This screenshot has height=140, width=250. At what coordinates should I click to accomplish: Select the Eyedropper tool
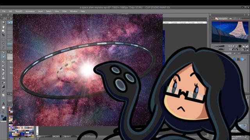(x=4, y=47)
